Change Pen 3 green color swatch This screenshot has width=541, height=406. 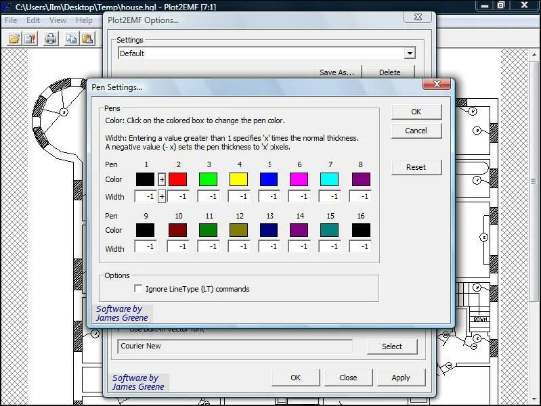[209, 179]
